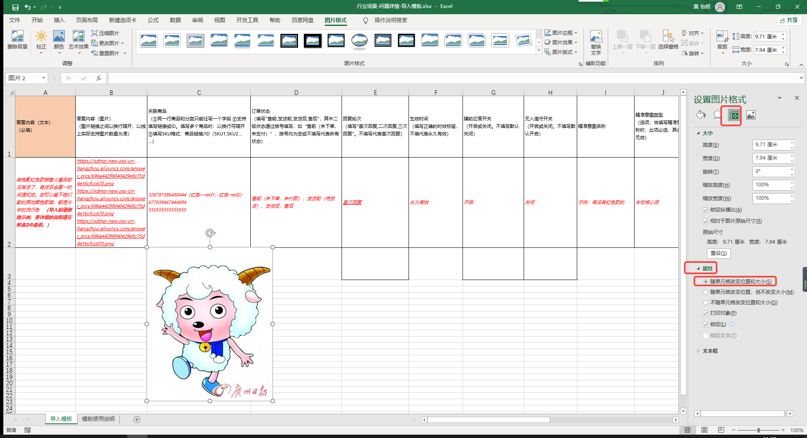Click the rotation handle above the picture
Viewport: 807px width, 438px height.
click(210, 233)
